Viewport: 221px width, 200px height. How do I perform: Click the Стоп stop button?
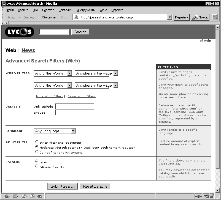[65, 17]
